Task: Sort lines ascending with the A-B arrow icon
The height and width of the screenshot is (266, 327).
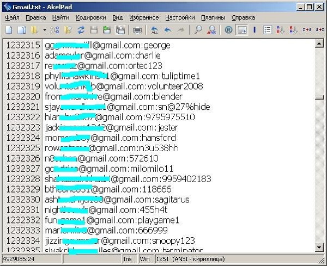Action: (x=280, y=30)
